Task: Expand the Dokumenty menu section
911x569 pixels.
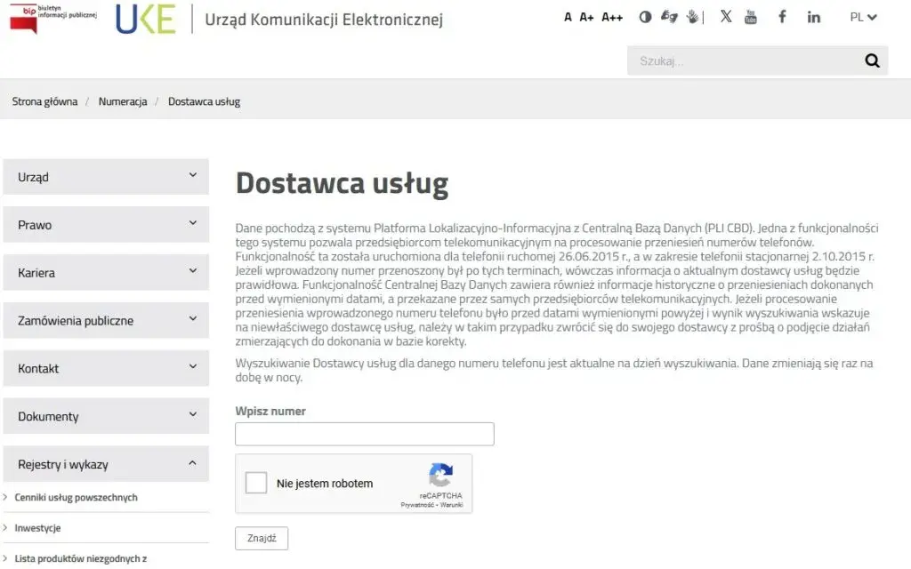Action: (x=106, y=416)
